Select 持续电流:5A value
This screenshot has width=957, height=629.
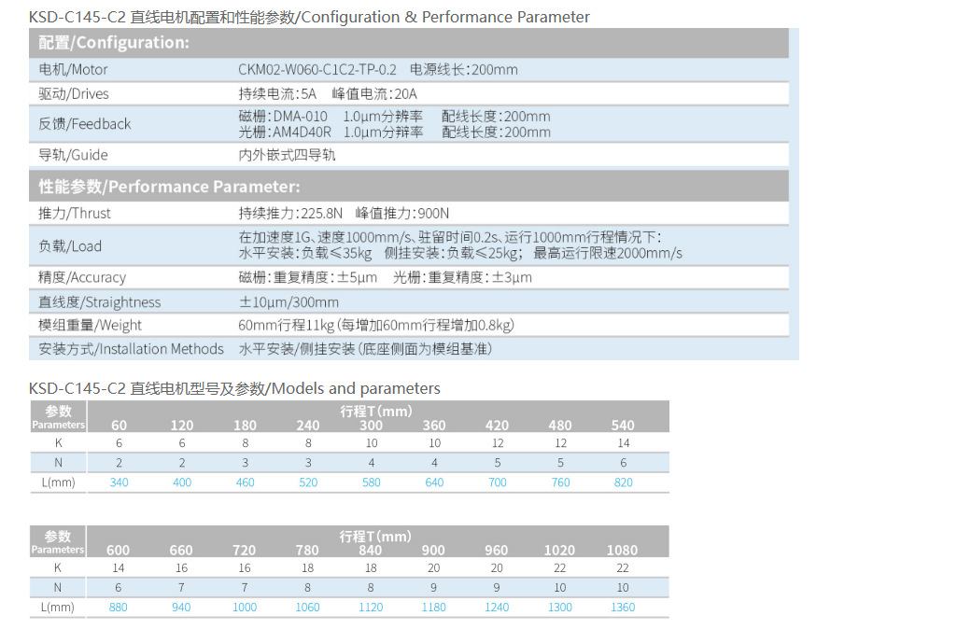(x=277, y=94)
